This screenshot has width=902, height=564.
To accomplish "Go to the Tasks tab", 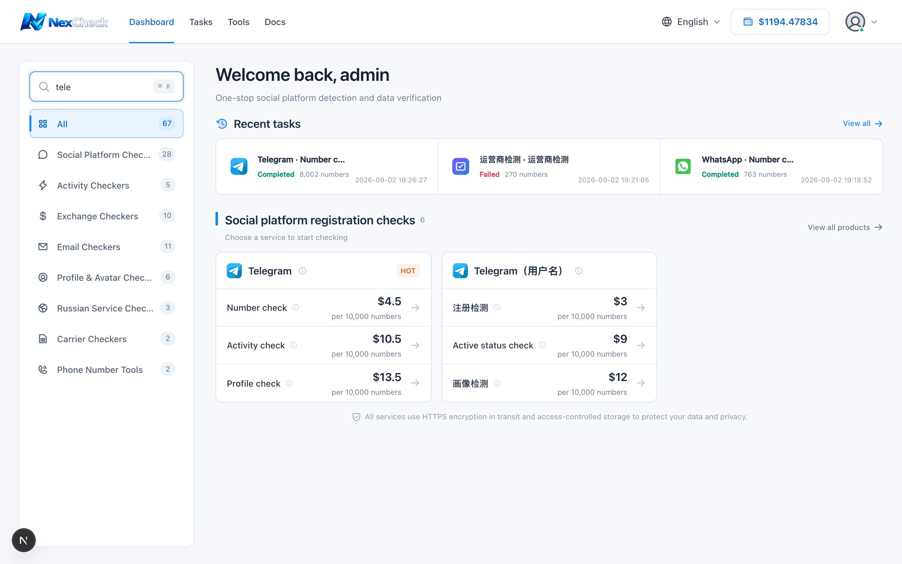I will tap(200, 22).
